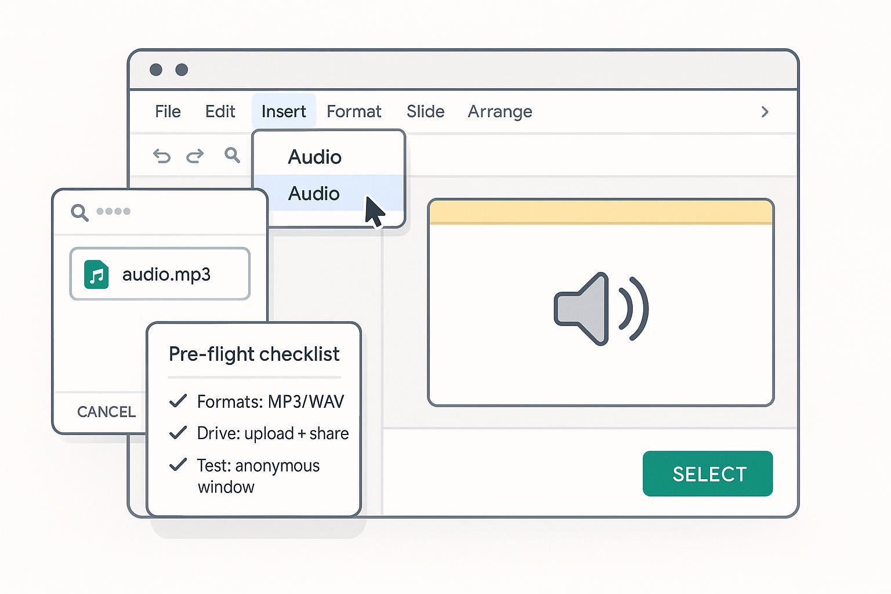
Task: Open the File menu
Action: [168, 111]
